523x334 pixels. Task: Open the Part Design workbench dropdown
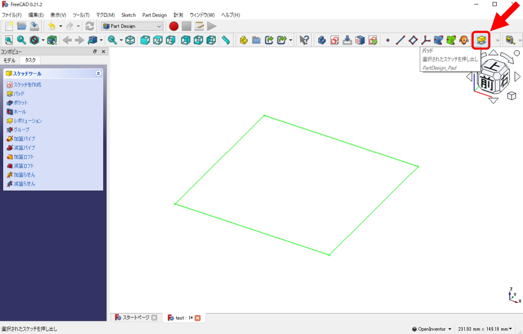(159, 26)
